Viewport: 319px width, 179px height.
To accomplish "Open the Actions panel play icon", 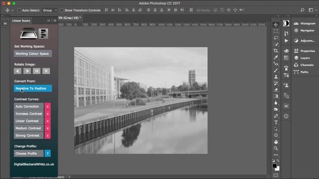I will [x=286, y=41].
